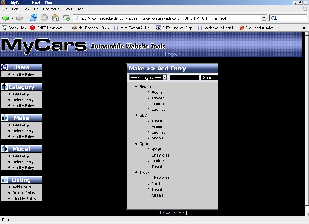309x224 pixels.
Task: Click the Home footer link
Action: pos(165,213)
